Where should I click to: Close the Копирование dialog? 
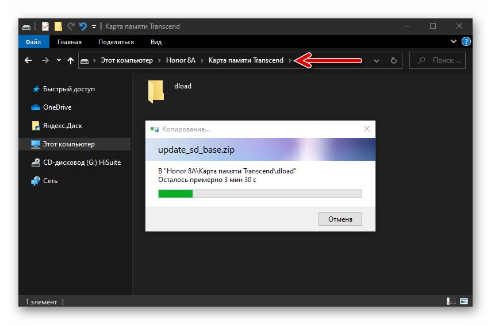coord(367,129)
